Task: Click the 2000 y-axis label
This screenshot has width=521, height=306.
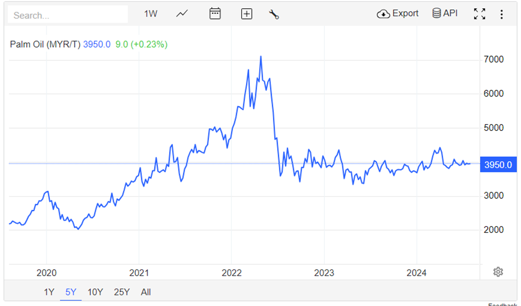Action: (x=494, y=230)
